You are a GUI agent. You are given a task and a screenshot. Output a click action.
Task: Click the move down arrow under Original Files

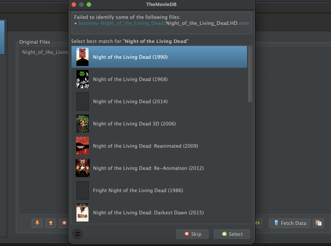click(x=37, y=223)
